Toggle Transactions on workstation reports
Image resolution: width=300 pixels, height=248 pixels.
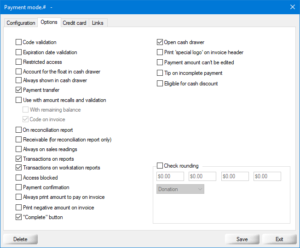[19, 168]
